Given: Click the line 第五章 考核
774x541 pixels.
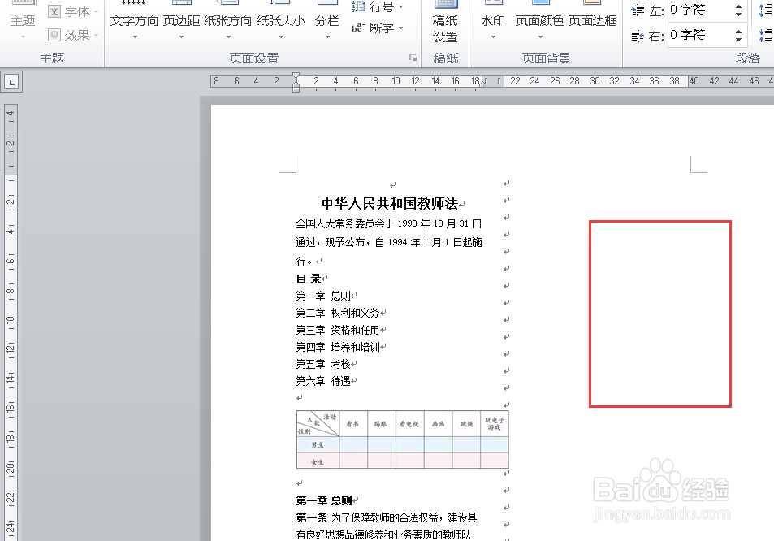Looking at the screenshot, I should click(x=323, y=364).
